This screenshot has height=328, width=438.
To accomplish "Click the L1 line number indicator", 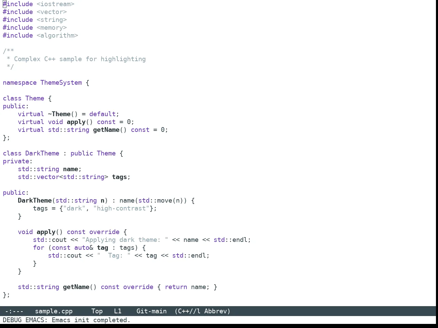I will pos(118,311).
